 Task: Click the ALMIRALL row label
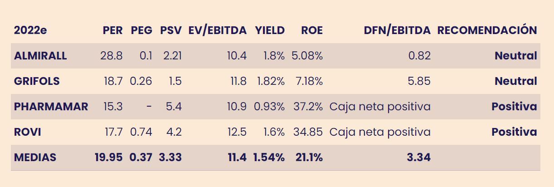coord(40,56)
